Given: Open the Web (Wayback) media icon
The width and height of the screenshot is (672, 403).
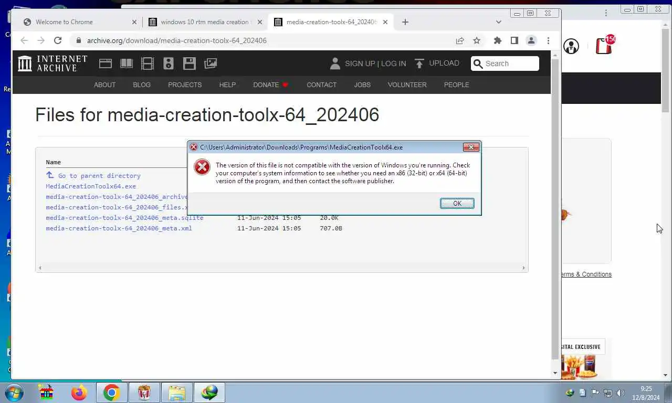Looking at the screenshot, I should [106, 63].
